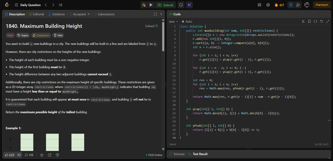Click the Premium button

tap(322, 5)
